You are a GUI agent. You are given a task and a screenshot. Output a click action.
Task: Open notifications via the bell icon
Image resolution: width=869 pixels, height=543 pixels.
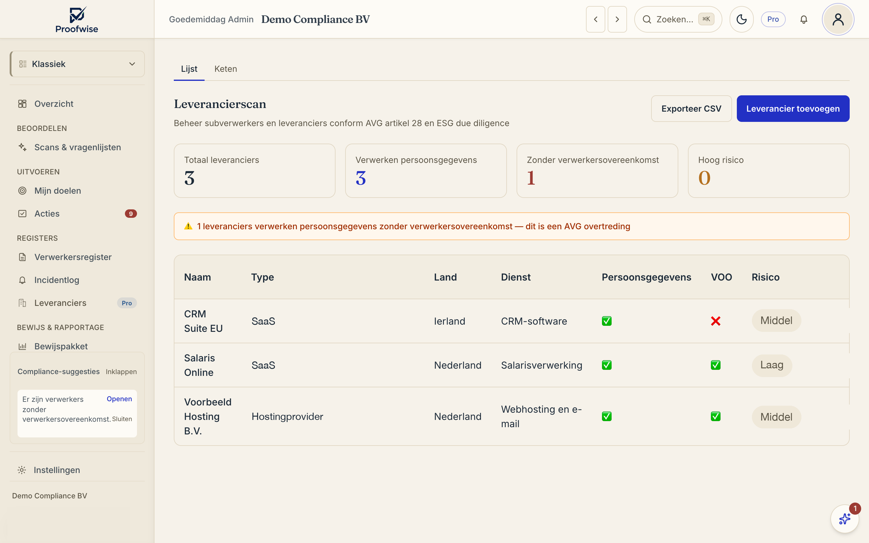(804, 19)
